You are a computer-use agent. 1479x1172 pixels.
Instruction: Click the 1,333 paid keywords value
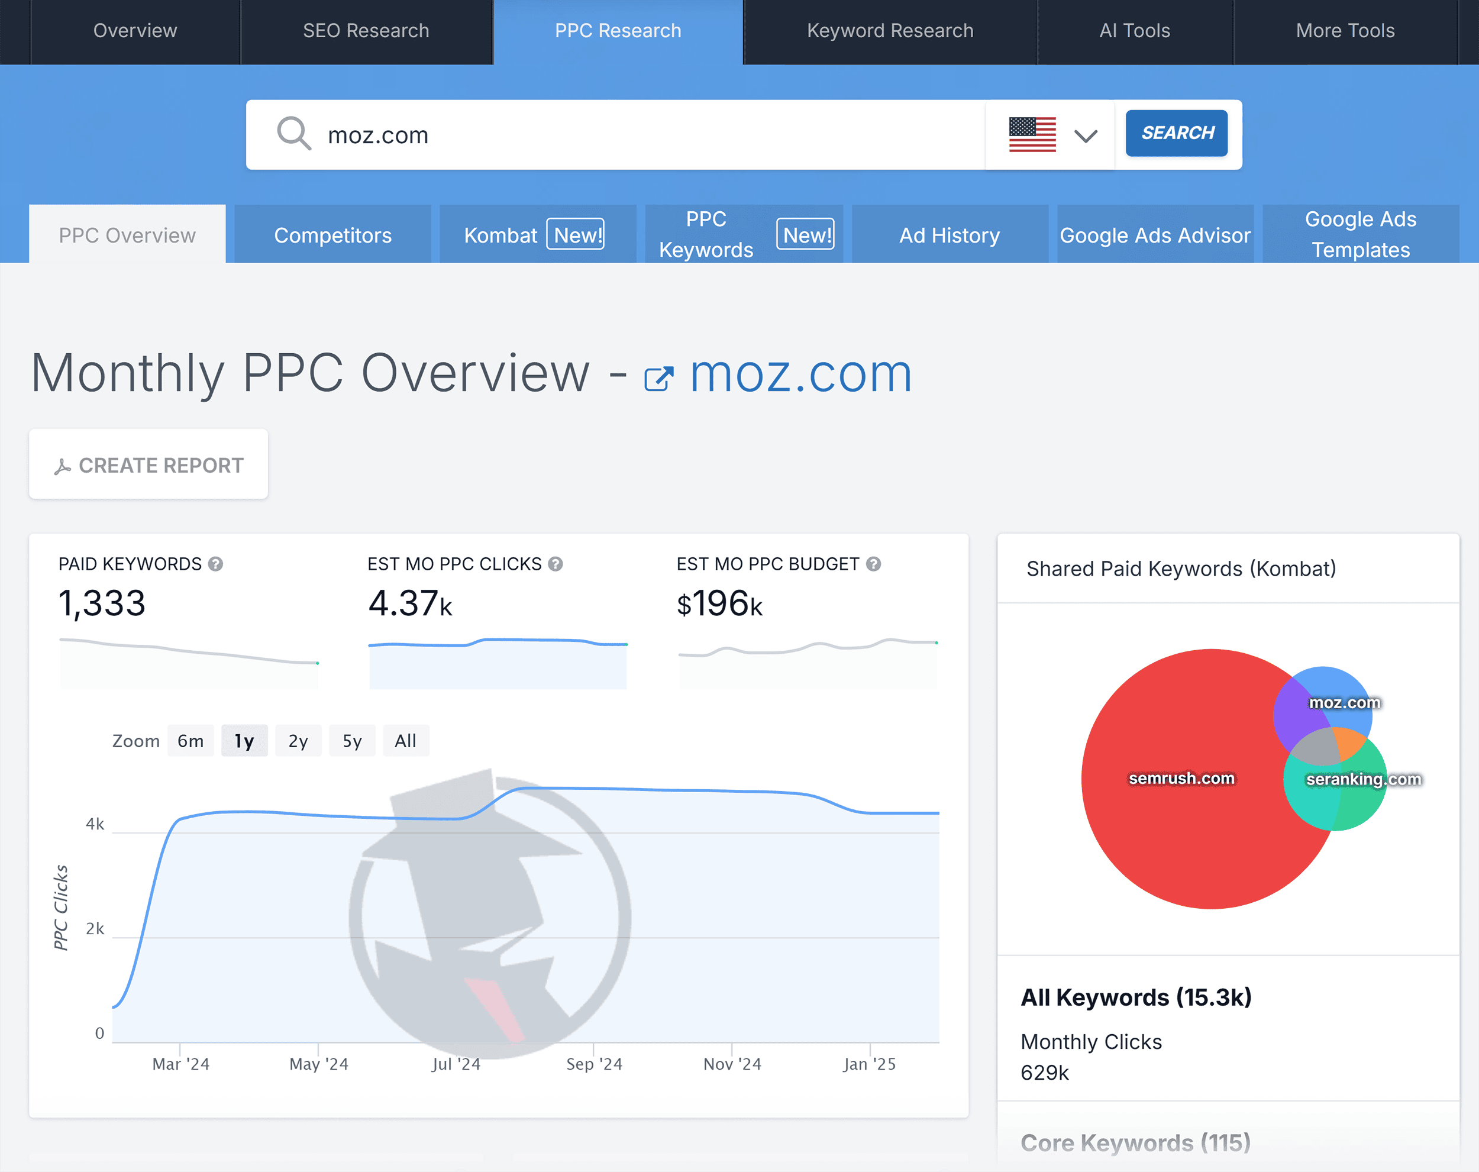[x=102, y=604]
